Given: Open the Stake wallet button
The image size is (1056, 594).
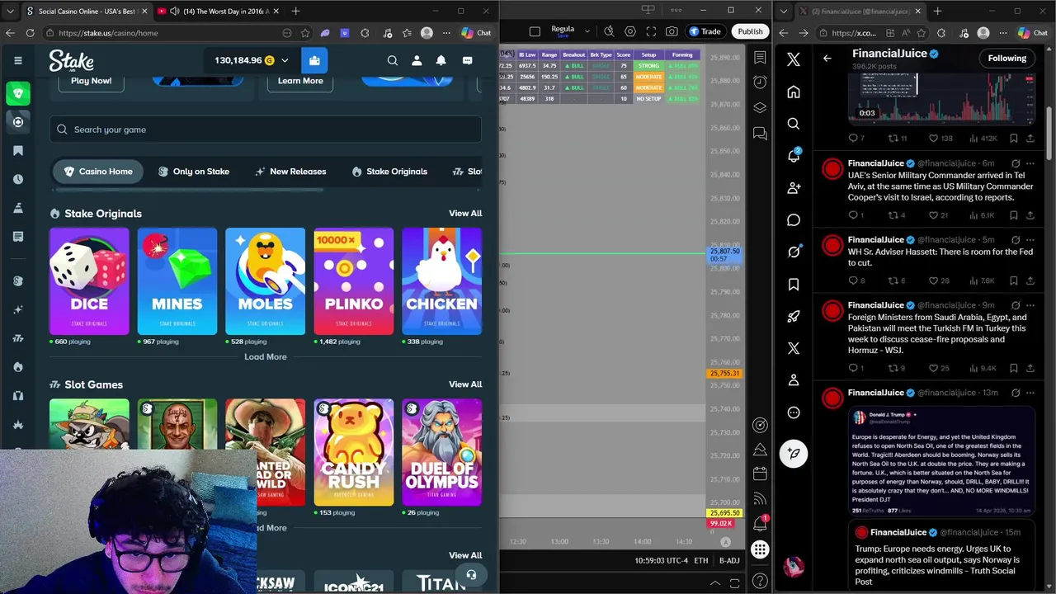Looking at the screenshot, I should tap(314, 60).
